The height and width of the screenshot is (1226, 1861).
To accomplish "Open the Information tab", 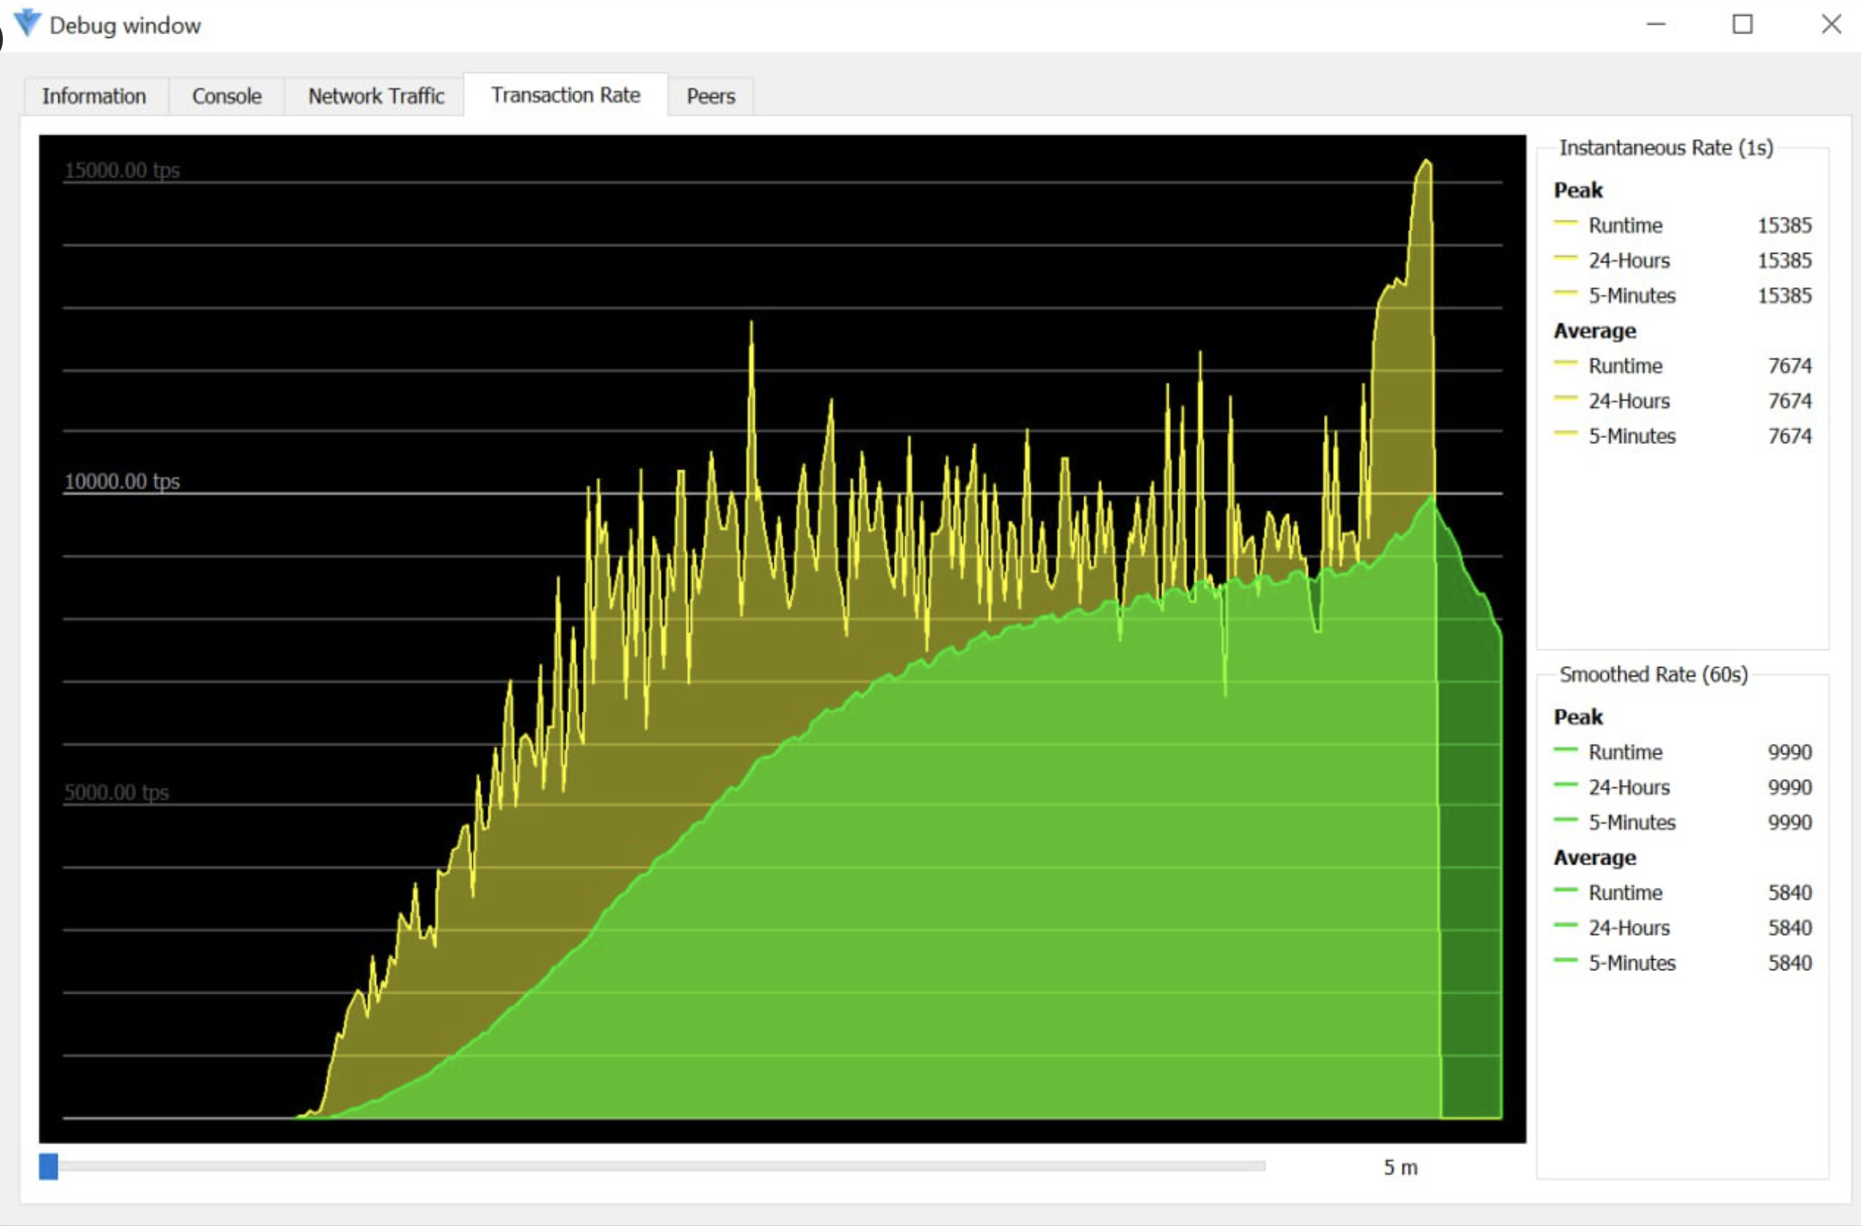I will coord(94,96).
